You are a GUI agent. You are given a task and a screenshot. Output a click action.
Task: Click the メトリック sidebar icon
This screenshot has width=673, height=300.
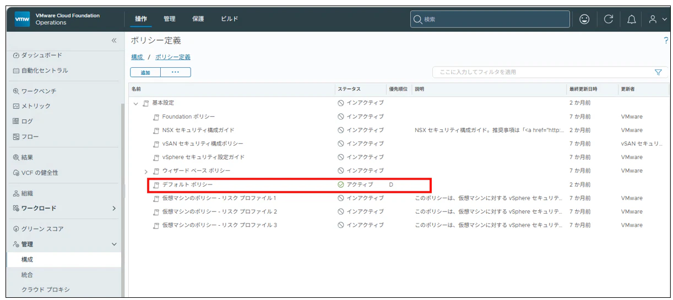coord(16,106)
